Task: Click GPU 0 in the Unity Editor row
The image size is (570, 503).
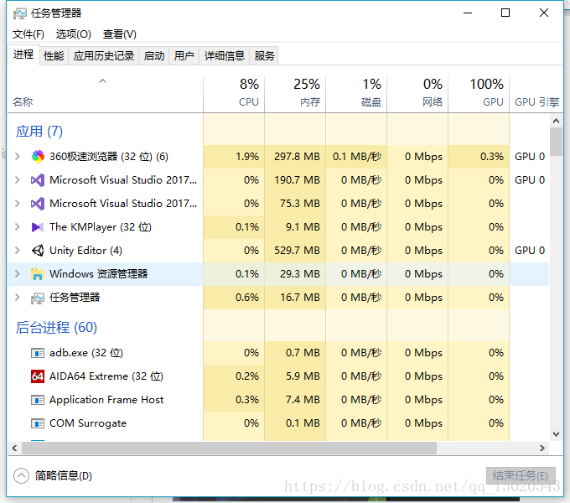Action: click(x=530, y=251)
